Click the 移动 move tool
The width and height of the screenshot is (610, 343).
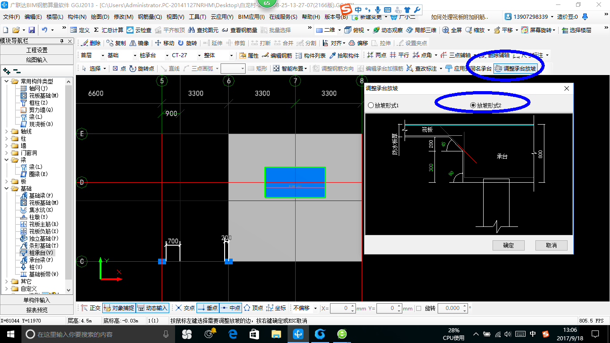(x=164, y=43)
